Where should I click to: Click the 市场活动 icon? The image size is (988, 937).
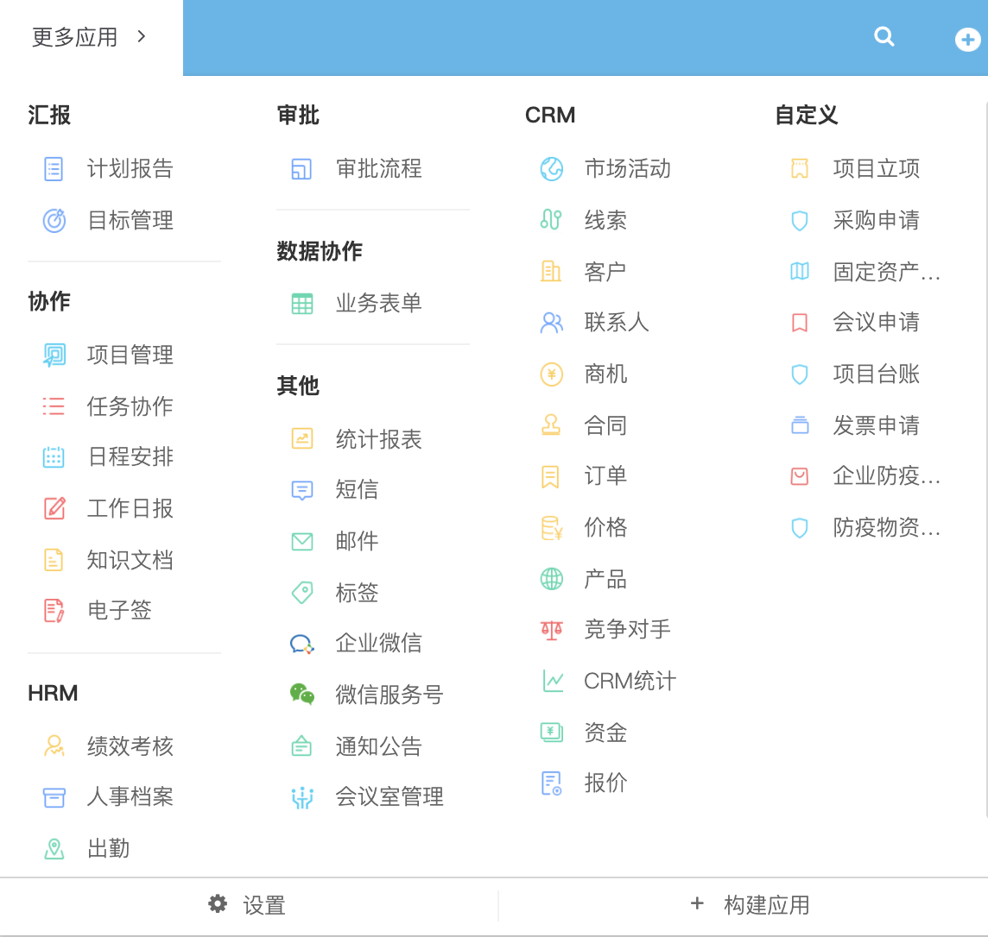point(551,168)
